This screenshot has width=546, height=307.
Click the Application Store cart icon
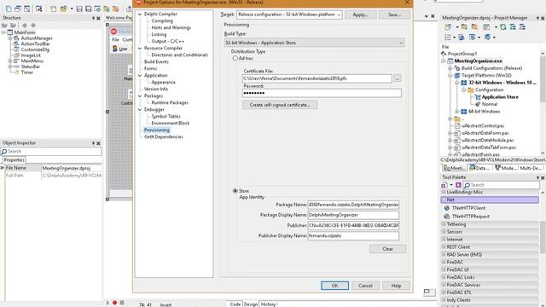(478, 97)
